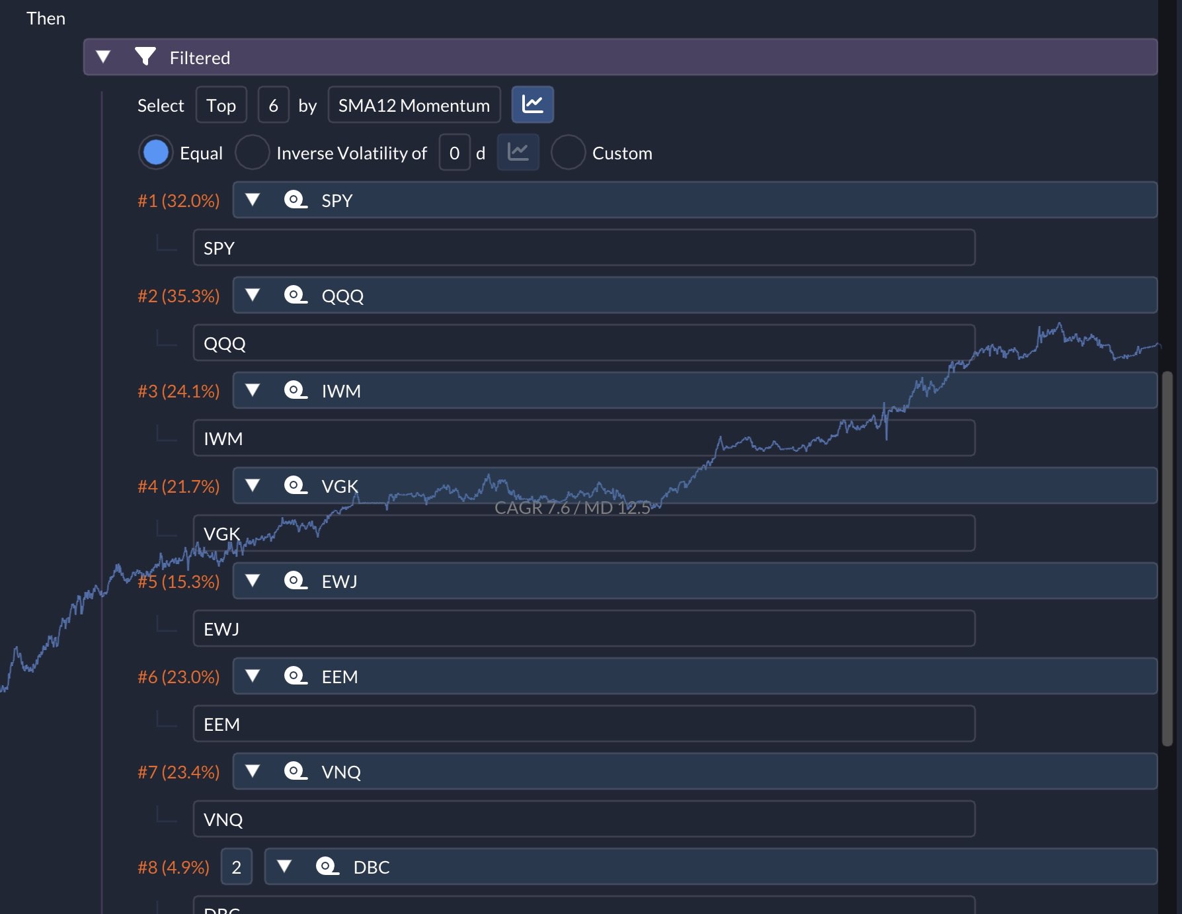This screenshot has height=914, width=1182.
Task: Click the Then label
Action: pyautogui.click(x=46, y=18)
